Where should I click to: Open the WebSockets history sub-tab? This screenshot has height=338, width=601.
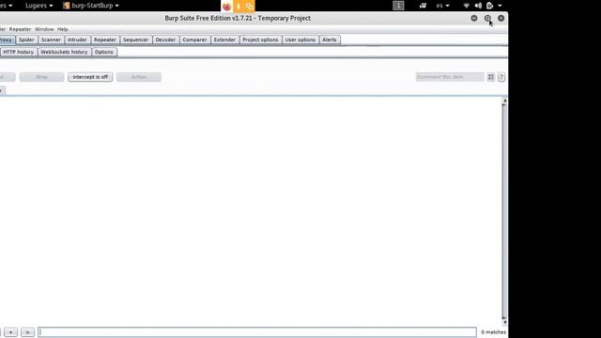[65, 53]
